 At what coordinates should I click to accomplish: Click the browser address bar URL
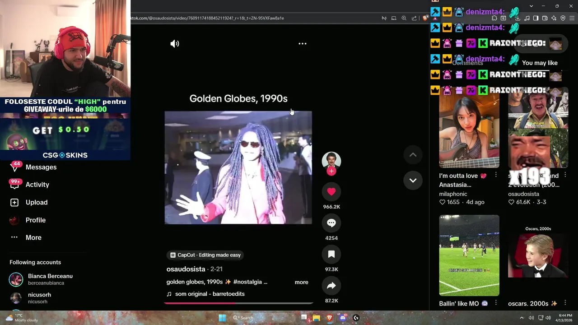point(208,18)
